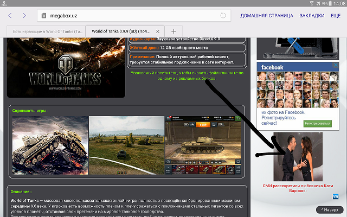347x217 pixels.
Task: Click the page loading spinner in address bar
Action: [223, 16]
